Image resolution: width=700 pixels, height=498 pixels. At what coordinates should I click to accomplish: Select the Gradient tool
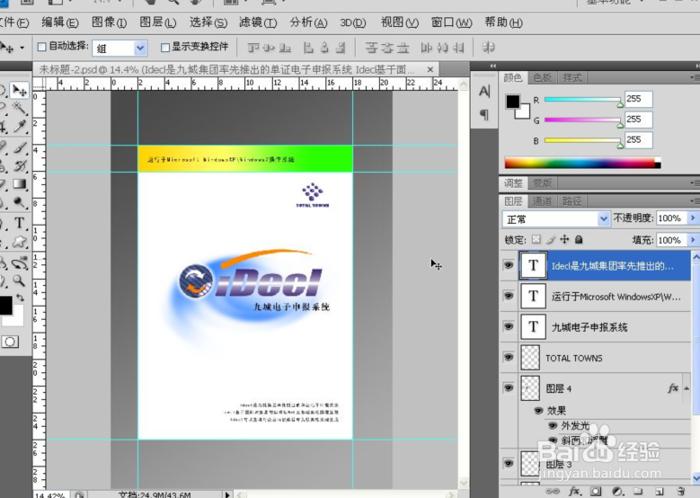pos(19,184)
